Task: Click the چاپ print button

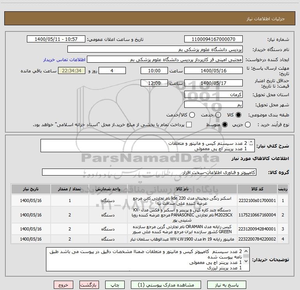Action: point(115,285)
